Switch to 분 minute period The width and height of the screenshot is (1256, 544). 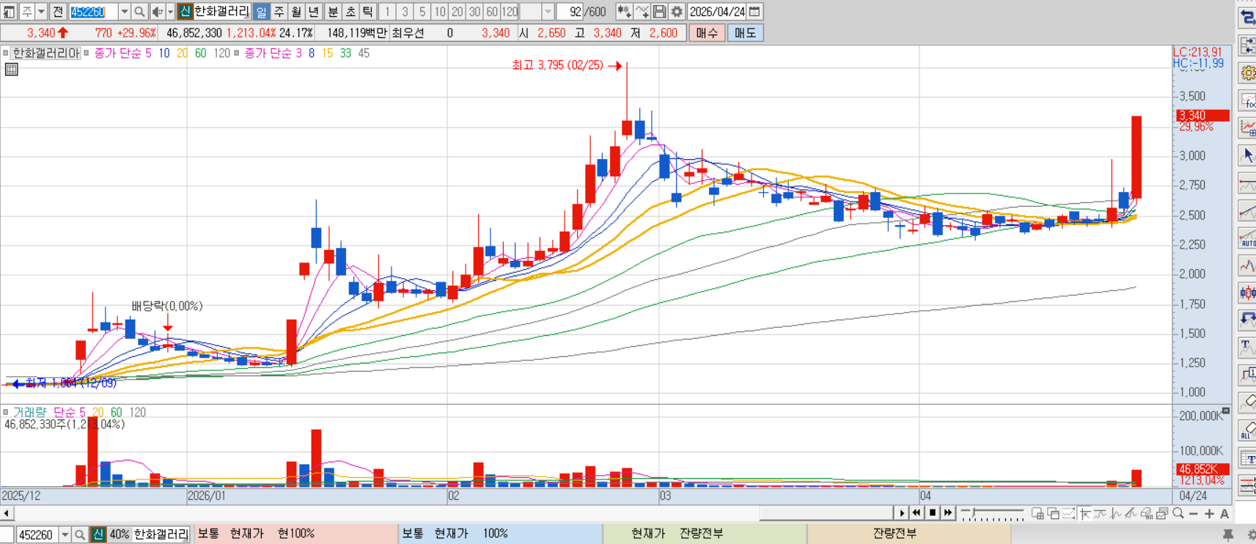(x=333, y=12)
